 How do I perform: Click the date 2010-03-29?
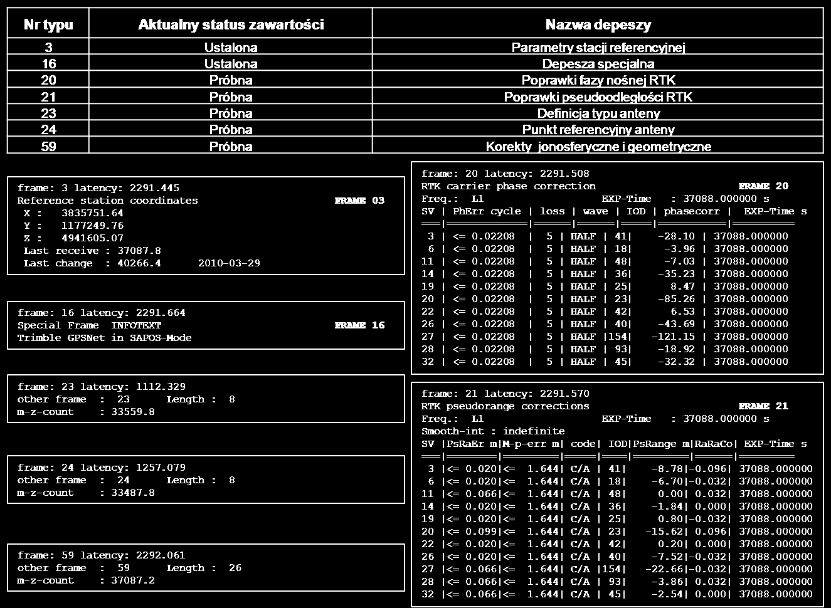(x=229, y=263)
